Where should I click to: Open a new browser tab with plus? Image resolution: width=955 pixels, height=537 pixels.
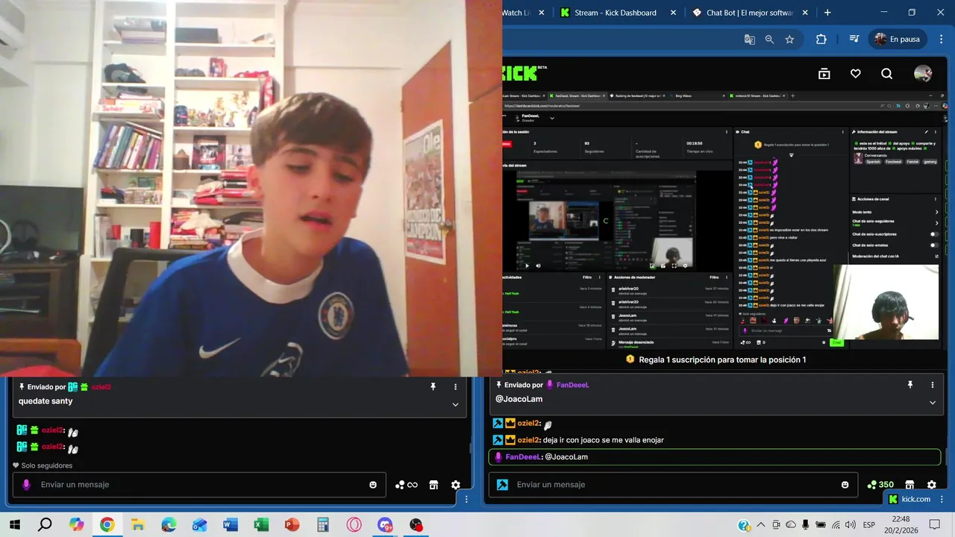(827, 13)
